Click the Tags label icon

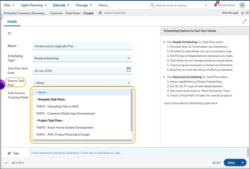point(9,153)
